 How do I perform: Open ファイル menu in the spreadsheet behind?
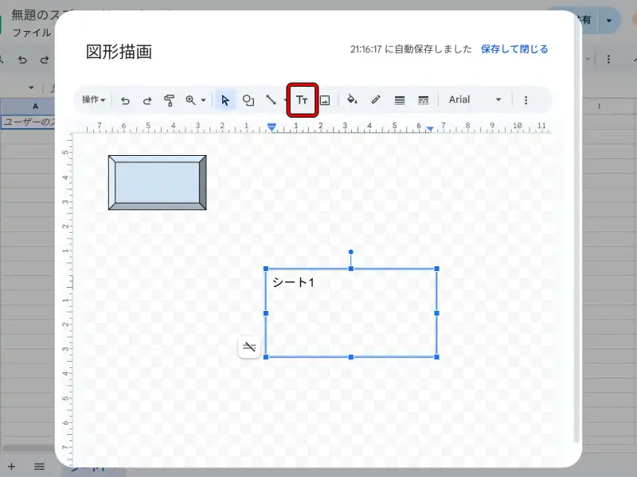[x=32, y=33]
